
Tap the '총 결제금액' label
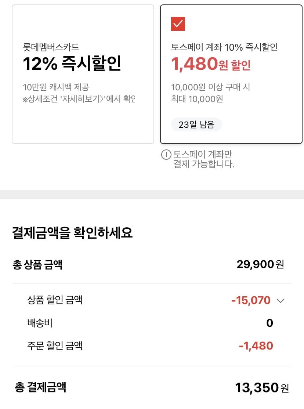coord(41,387)
